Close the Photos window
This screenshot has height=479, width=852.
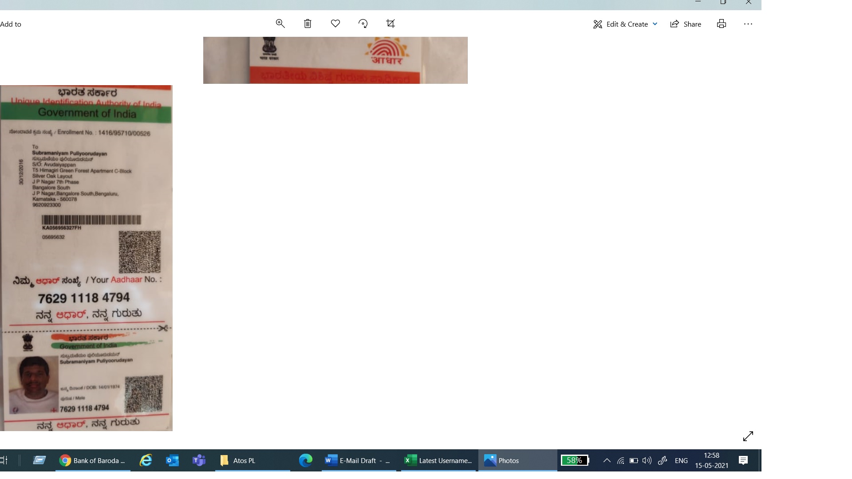749,2
